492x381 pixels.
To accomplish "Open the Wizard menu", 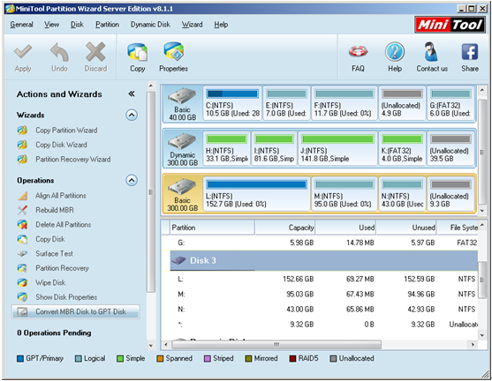I will [192, 25].
